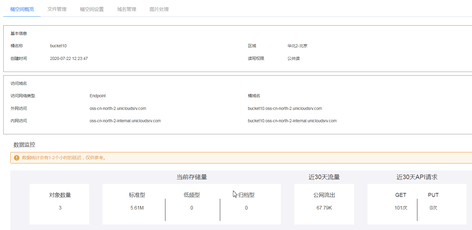Click region value 华北2-北京
The width and height of the screenshot is (472, 230).
[x=297, y=46]
